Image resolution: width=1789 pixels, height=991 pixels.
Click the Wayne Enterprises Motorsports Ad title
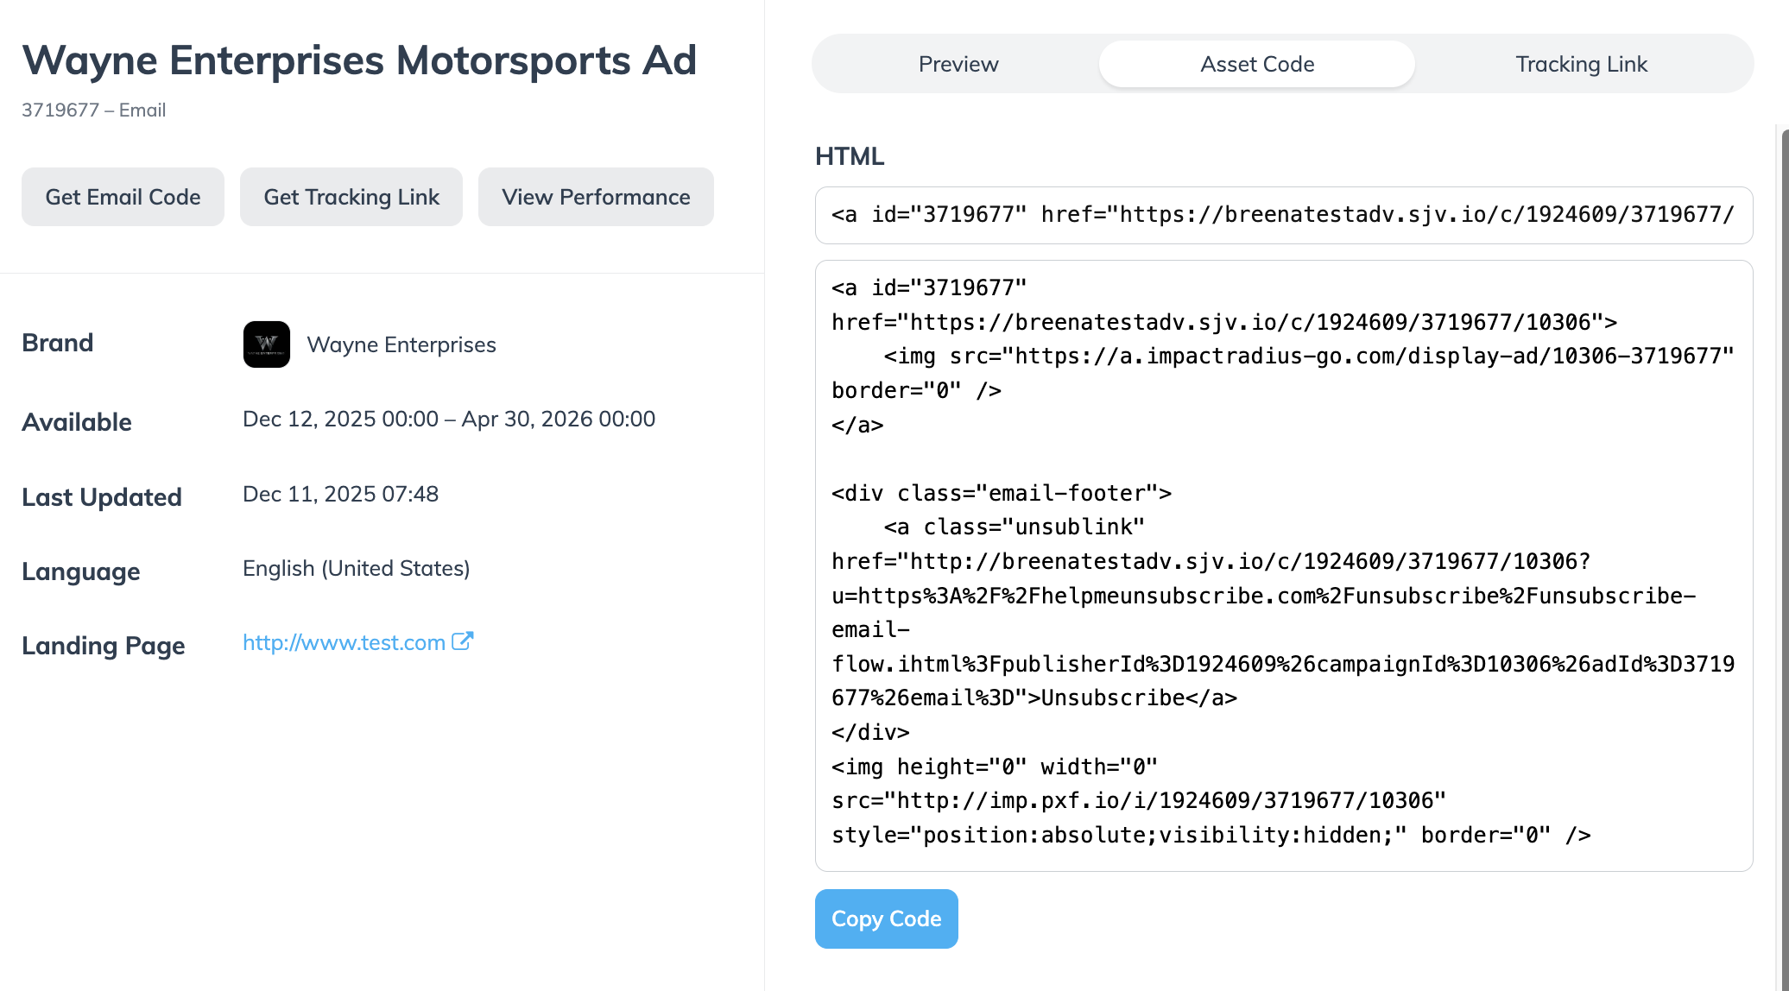(x=359, y=60)
